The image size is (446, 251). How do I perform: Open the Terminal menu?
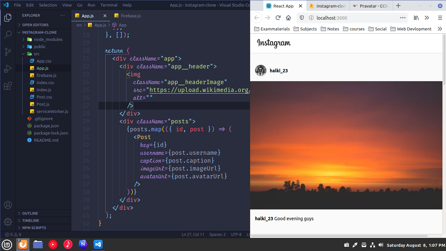109,5
